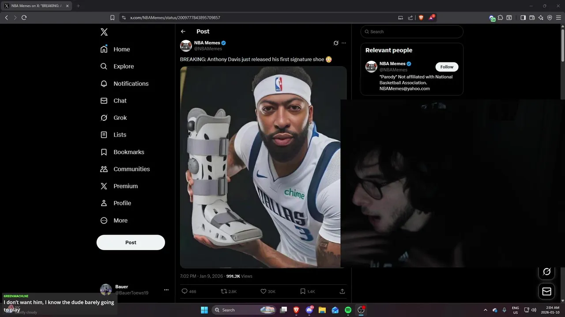
Task: Open Communities in the sidebar
Action: coord(125,169)
